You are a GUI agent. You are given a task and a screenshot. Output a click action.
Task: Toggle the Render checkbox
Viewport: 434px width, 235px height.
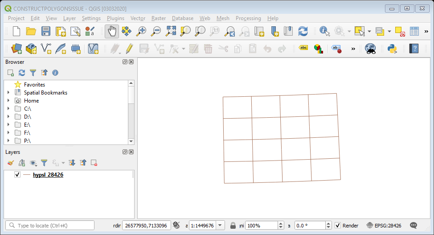338,225
